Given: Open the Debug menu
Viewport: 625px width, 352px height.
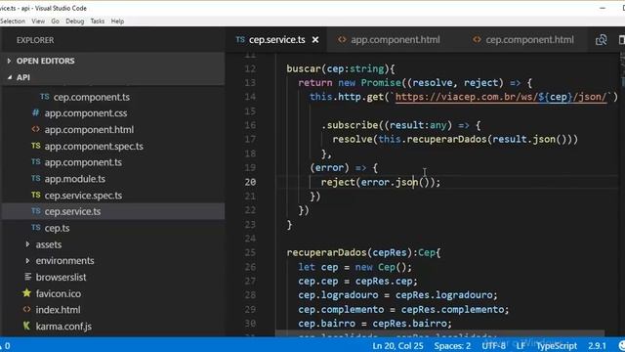Looking at the screenshot, I should point(75,22).
